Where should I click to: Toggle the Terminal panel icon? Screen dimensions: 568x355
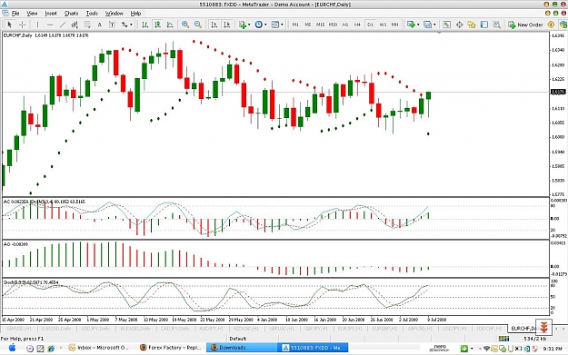pyautogui.click(x=484, y=25)
